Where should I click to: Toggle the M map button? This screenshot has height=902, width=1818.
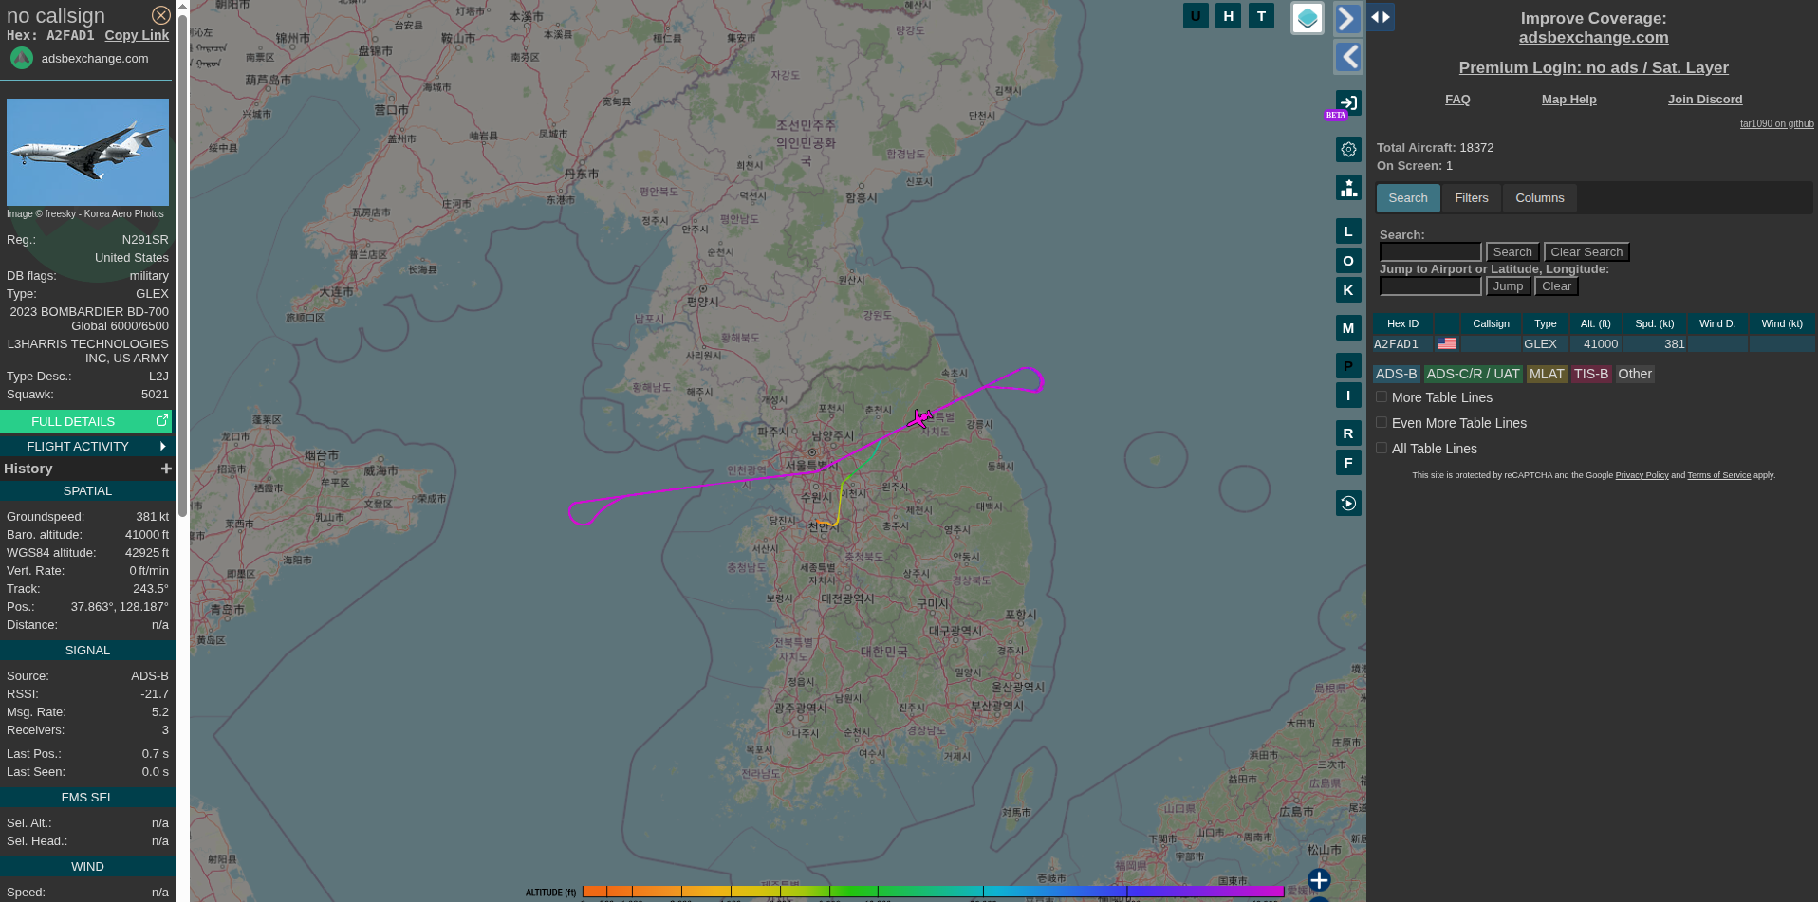point(1348,328)
